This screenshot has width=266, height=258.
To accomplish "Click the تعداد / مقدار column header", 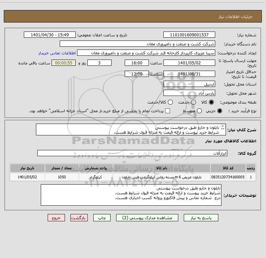I will pos(62,168).
